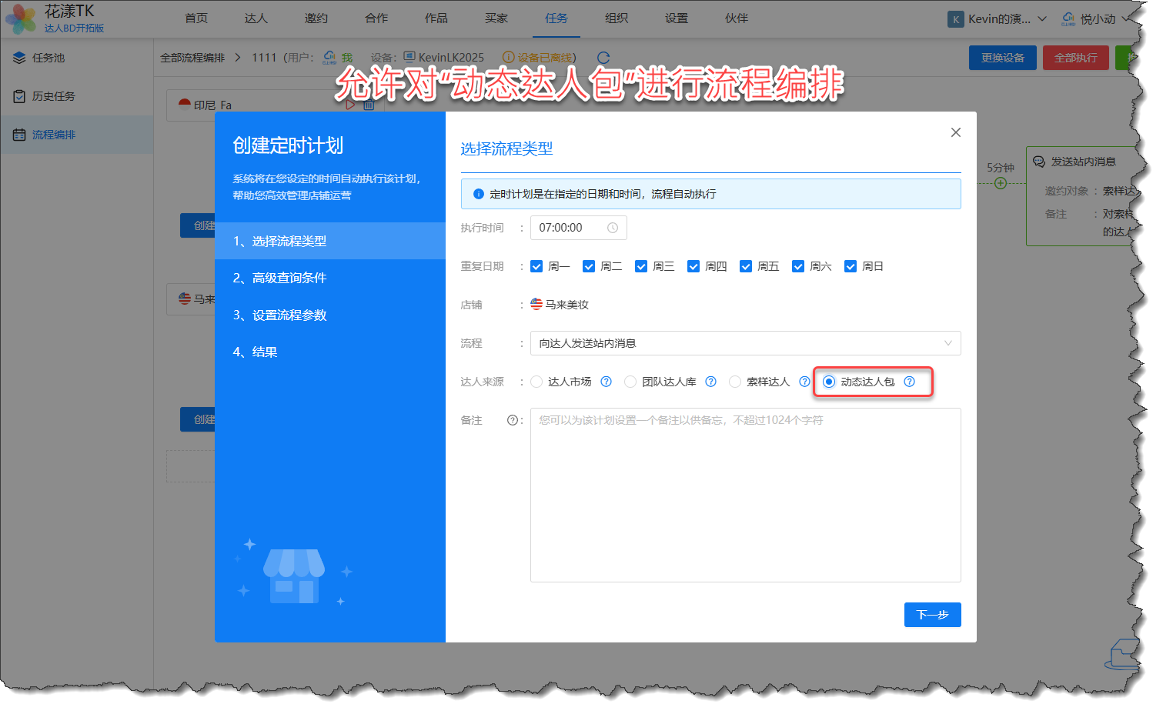Close the 创建定时计划 dialog
Screen dimensions: 1163x714
tap(955, 132)
